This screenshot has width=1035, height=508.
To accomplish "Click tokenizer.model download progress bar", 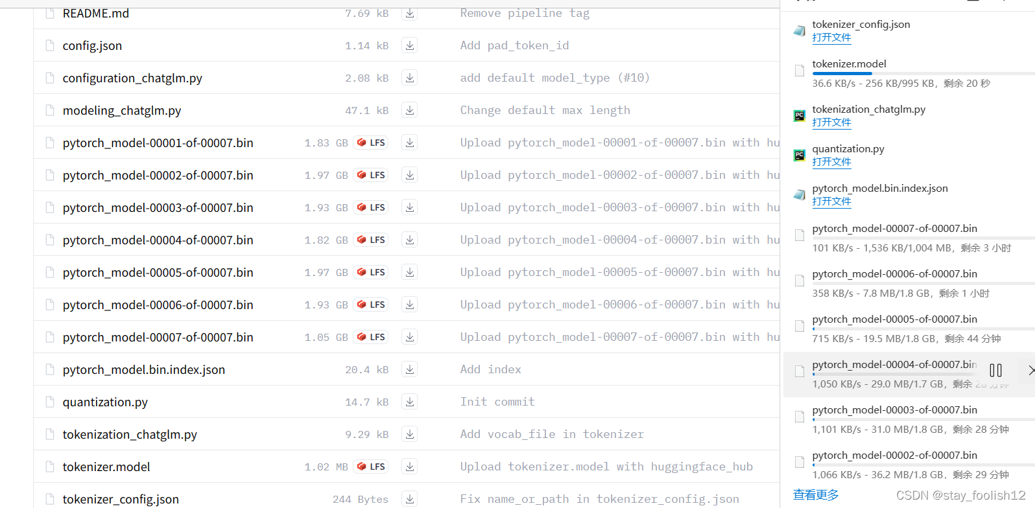I will click(x=923, y=74).
